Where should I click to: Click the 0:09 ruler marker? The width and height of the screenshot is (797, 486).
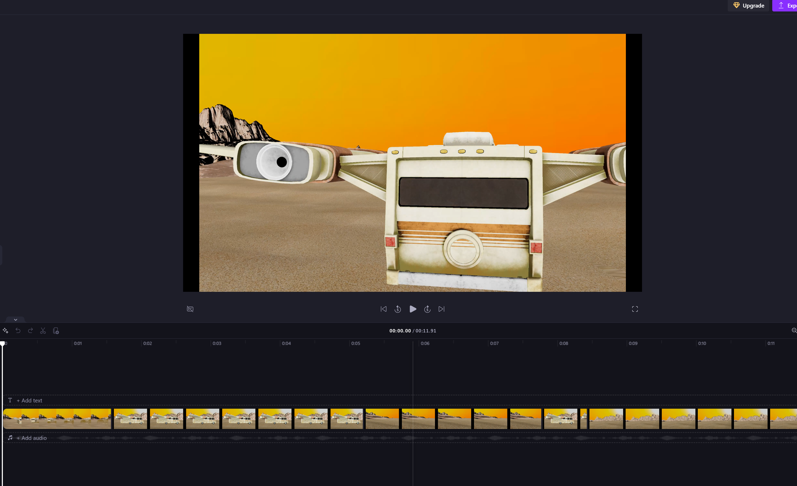click(633, 343)
